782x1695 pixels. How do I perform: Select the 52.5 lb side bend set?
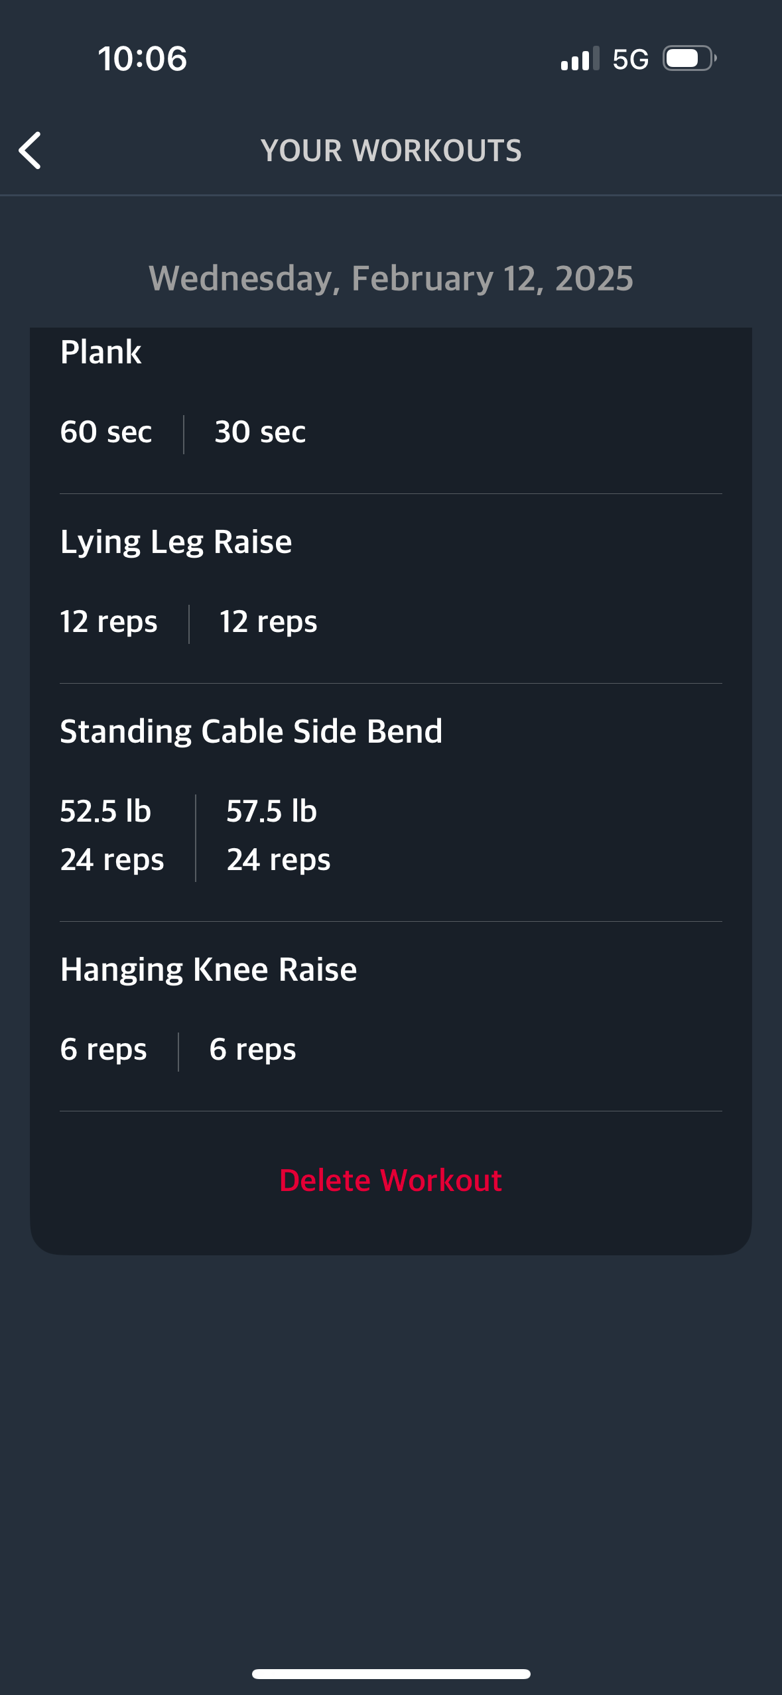click(x=112, y=836)
